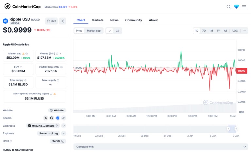Copy the contract address

pos(57,126)
